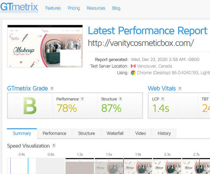Open the Pricing page link
Screen dimensions: 210x174
pyautogui.click(x=74, y=8)
